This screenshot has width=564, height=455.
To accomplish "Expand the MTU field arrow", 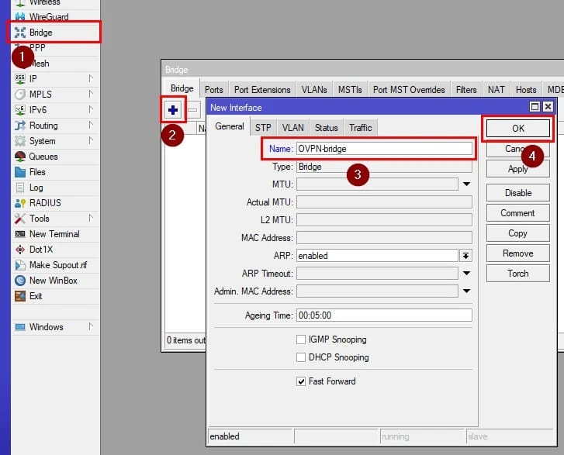I will (466, 184).
